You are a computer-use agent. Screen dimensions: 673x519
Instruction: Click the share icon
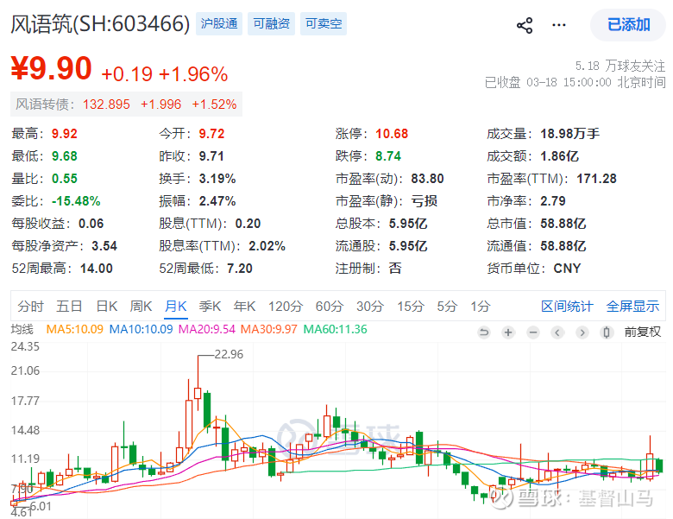click(525, 25)
